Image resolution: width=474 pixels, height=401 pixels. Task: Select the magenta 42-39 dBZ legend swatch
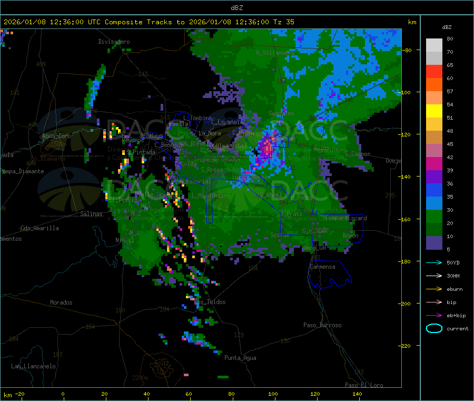434,163
